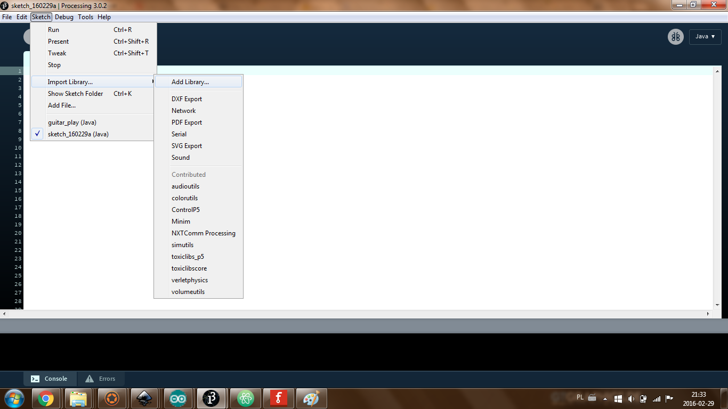
Task: Click the Processing taskbar icon
Action: click(211, 398)
